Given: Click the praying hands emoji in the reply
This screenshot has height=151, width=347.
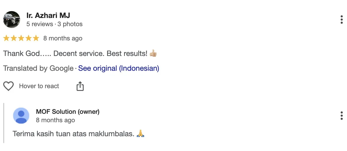Looking at the screenshot, I should pyautogui.click(x=140, y=134).
